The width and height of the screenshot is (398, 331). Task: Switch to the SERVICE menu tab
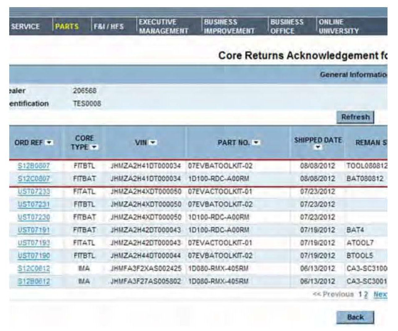(25, 26)
